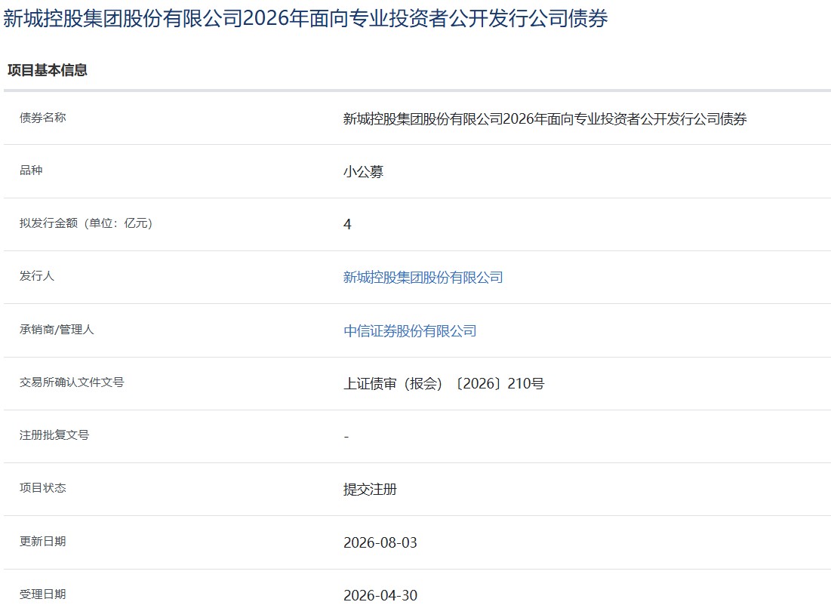
Task: Click the 品种 label
Action: coord(31,170)
